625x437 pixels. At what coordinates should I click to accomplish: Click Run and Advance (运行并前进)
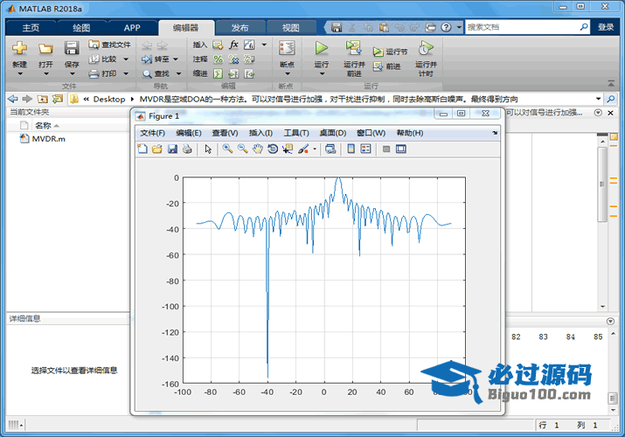[x=353, y=59]
